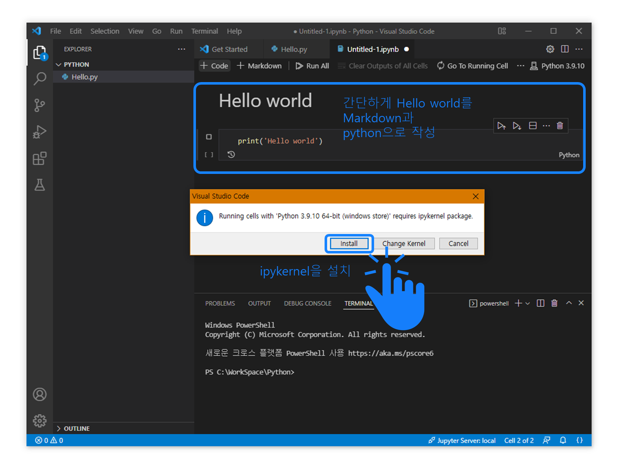Open the Selection menu

pos(105,31)
